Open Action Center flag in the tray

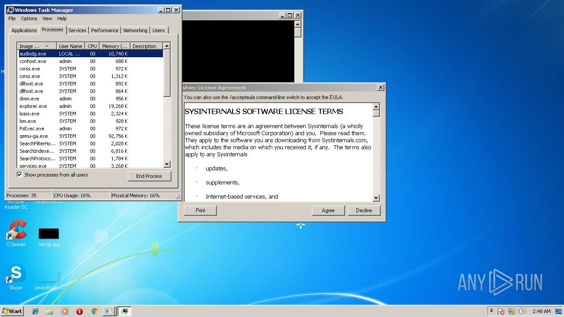coord(501,311)
